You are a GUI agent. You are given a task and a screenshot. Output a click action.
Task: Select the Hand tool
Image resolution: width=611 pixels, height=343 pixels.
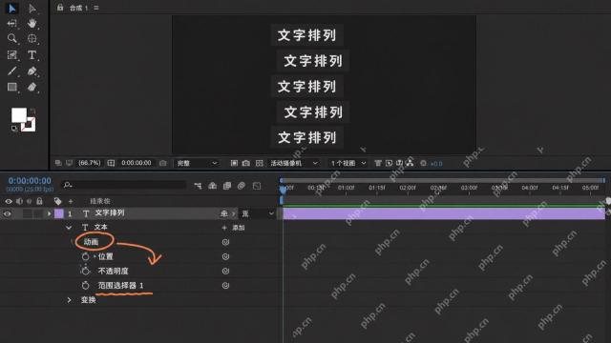32,23
